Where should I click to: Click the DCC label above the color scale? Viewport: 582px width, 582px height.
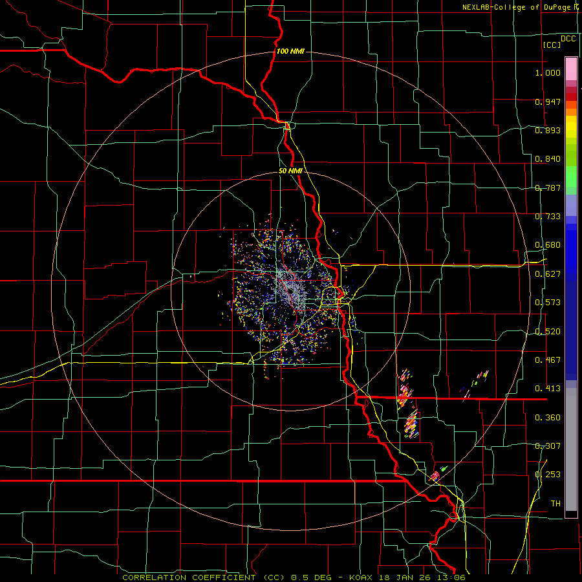[568, 39]
